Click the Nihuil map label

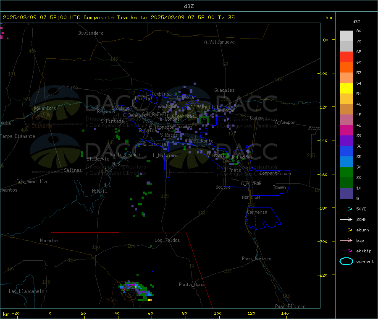click(x=99, y=191)
